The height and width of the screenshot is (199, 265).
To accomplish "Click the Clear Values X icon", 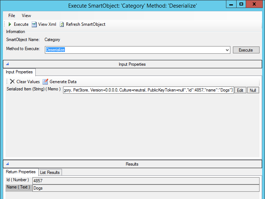I will 12,82.
